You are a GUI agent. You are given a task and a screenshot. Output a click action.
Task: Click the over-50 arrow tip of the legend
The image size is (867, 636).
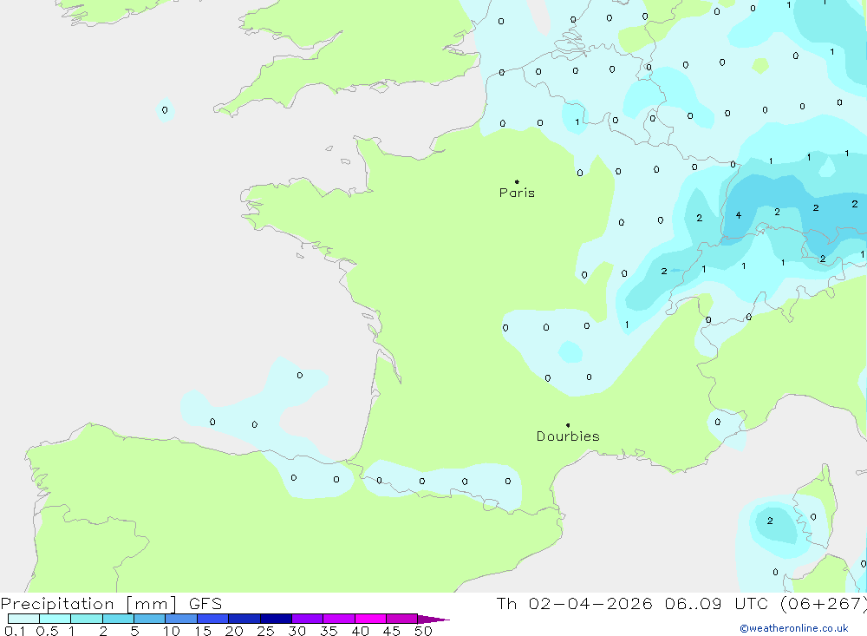pos(434,620)
